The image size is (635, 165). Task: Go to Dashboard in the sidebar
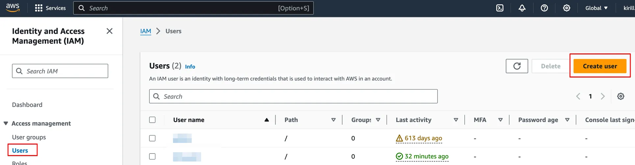[27, 105]
